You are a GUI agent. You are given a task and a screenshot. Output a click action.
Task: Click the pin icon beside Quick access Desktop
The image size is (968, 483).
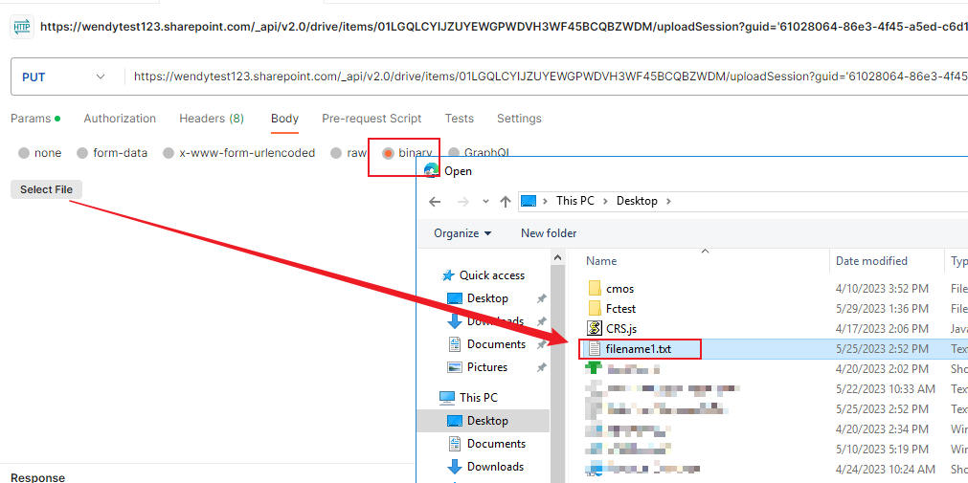pyautogui.click(x=541, y=298)
